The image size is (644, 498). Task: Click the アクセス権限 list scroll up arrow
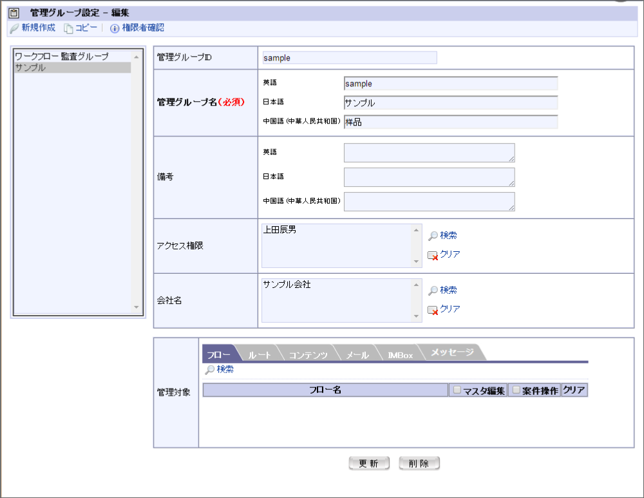416,230
